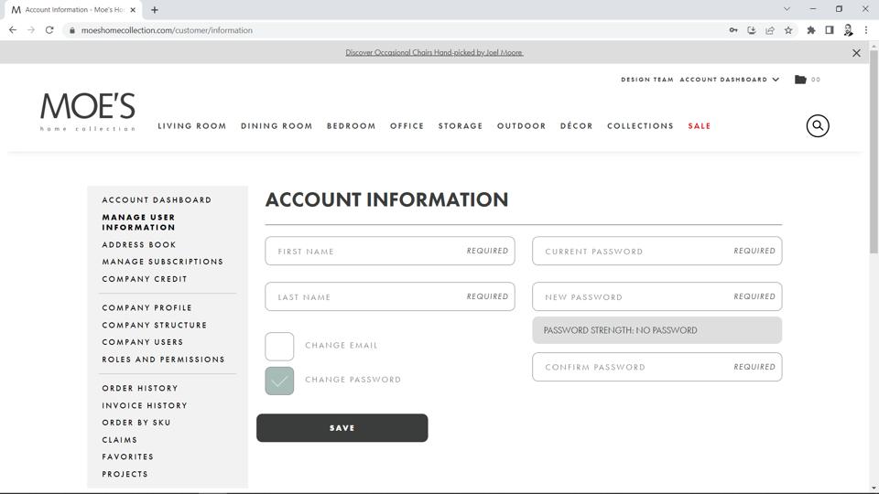Viewport: 879px width, 494px height.
Task: Click the browser address bar URL
Action: pyautogui.click(x=167, y=30)
